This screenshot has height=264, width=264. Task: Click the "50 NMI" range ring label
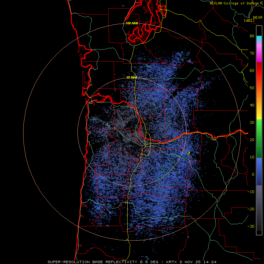pos(132,78)
